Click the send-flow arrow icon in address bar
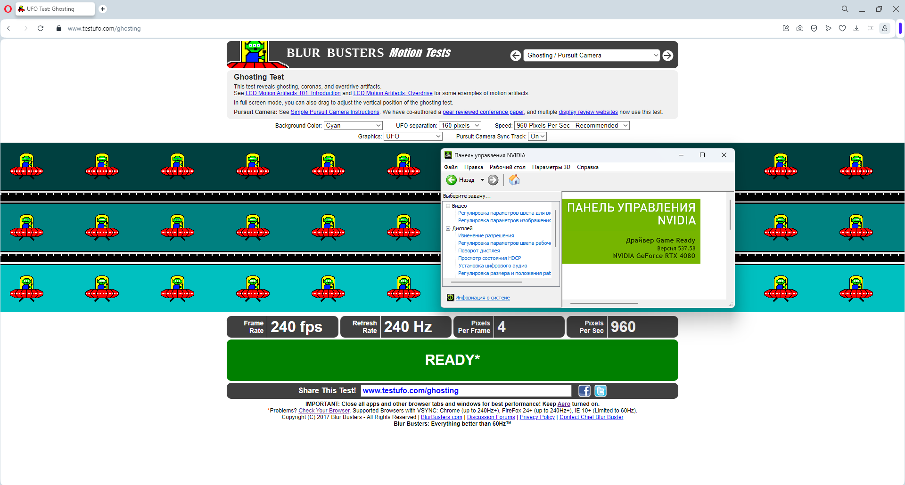This screenshot has width=905, height=485. 828,28
